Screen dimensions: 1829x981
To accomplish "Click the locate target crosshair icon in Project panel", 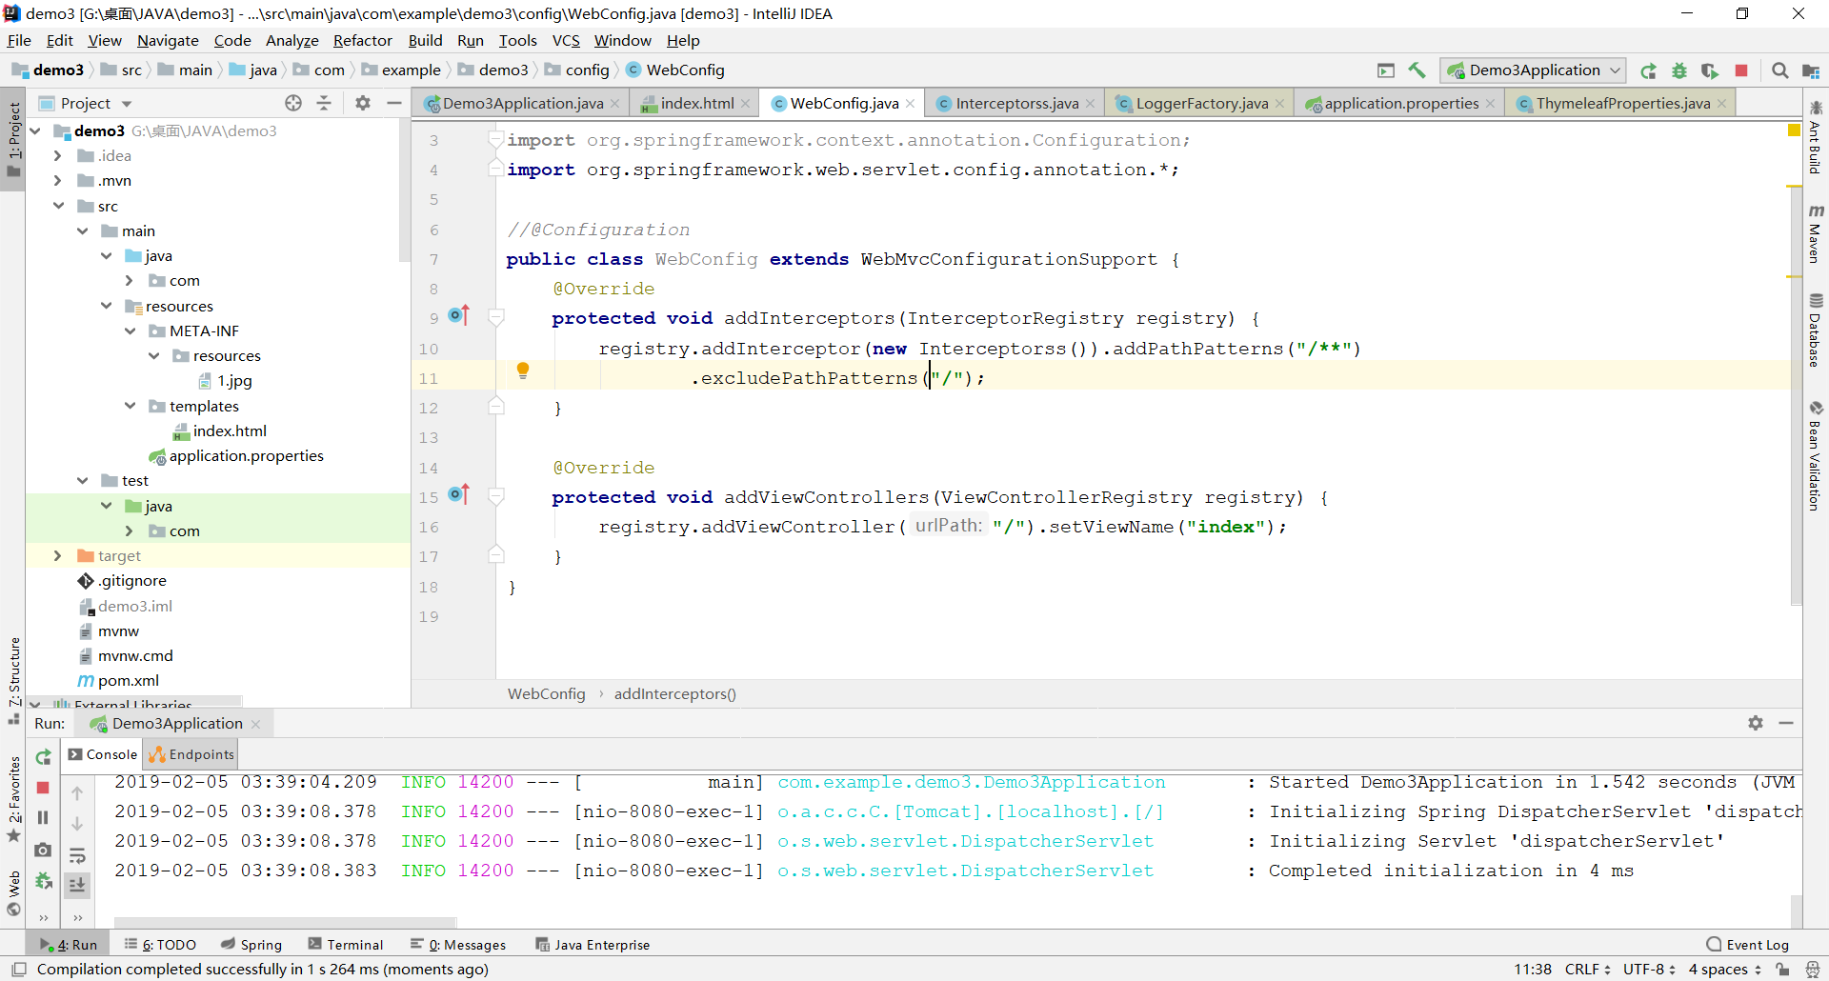I will coord(293,103).
